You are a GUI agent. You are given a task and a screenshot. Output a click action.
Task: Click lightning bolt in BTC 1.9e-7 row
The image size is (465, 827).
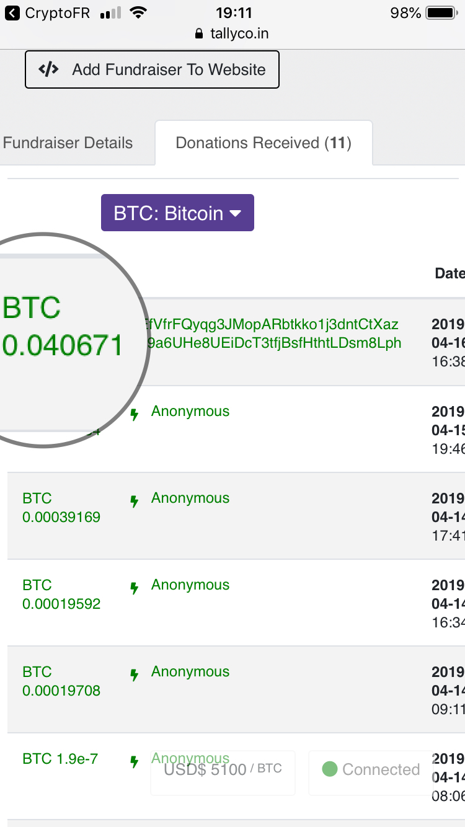click(x=134, y=762)
